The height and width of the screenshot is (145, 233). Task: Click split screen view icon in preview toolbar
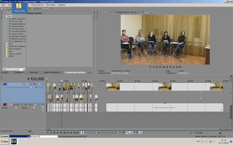pyautogui.click(x=112, y=12)
